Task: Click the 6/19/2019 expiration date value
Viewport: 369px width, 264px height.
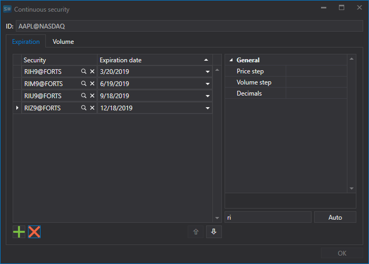Action: click(114, 84)
